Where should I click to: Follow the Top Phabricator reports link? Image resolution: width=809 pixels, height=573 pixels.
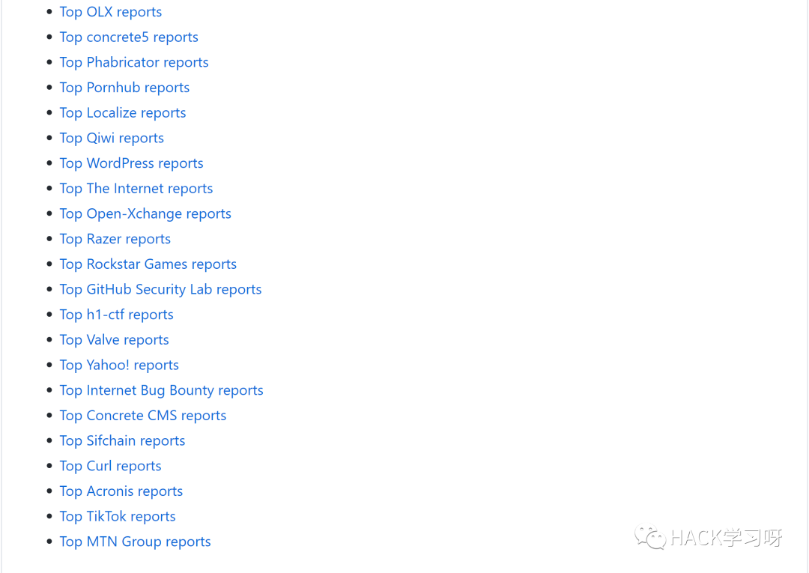133,62
